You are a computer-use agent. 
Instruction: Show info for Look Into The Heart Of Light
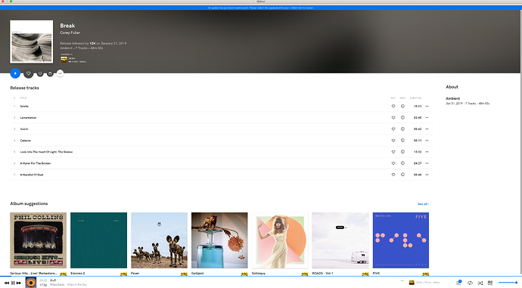coord(402,152)
